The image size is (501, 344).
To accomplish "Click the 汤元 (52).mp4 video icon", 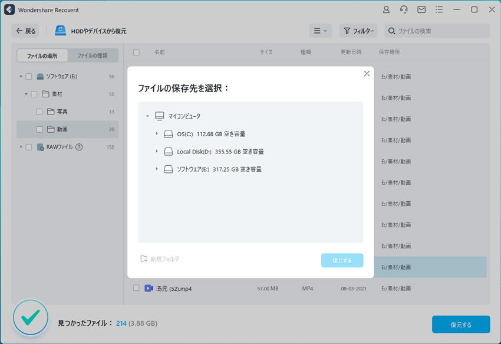I will point(149,289).
